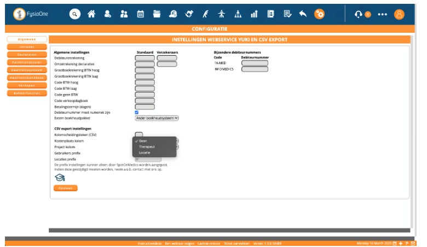
Task: Click the bar chart statistics icon
Action: tap(254, 14)
